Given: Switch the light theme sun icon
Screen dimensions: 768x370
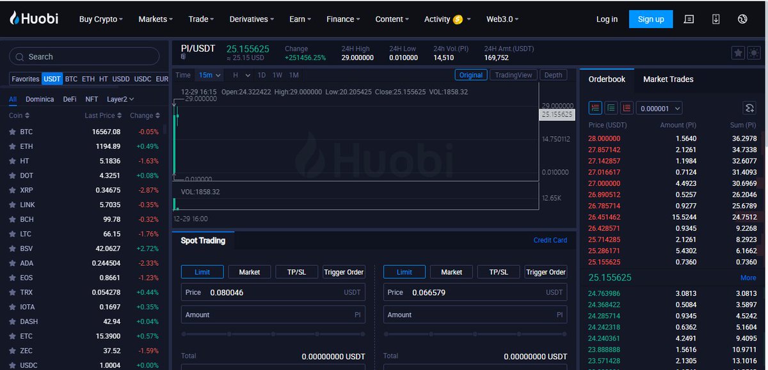Looking at the screenshot, I should tap(753, 53).
